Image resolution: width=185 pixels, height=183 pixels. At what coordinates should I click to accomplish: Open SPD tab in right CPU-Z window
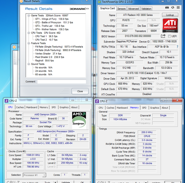coord(144,108)
